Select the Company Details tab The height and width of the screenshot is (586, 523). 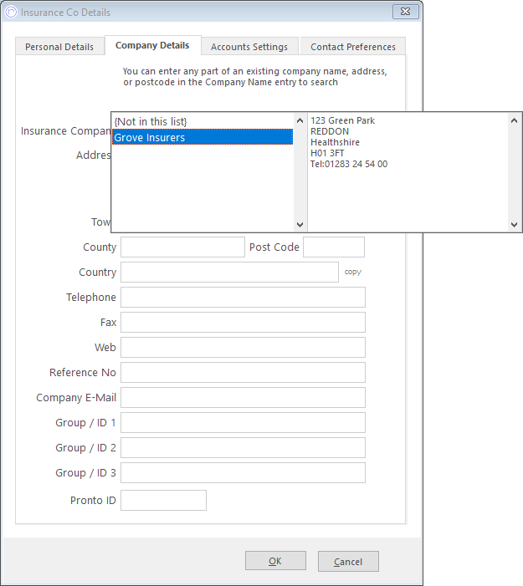coord(152,45)
